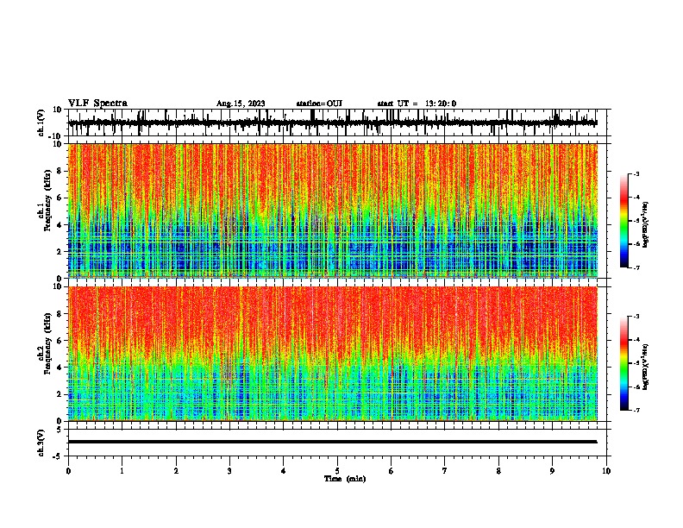Click the -7 label on ch.1 colorbar
Viewport: 683px width, 528px height.
(x=636, y=267)
